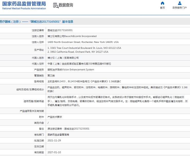Click the 有效期至 label
Screen dimensions: 190x156
click(39, 152)
